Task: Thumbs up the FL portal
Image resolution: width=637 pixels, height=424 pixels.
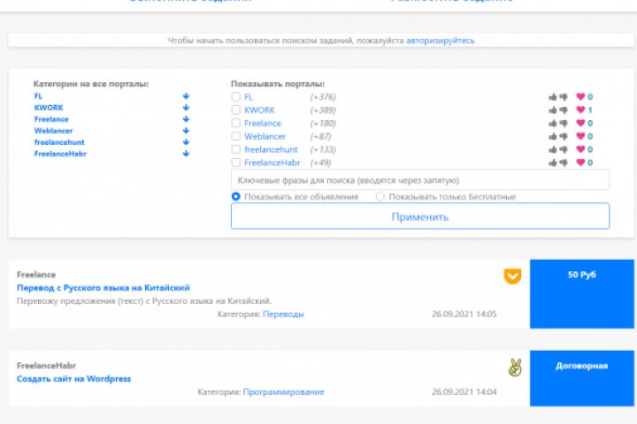Action: click(552, 97)
